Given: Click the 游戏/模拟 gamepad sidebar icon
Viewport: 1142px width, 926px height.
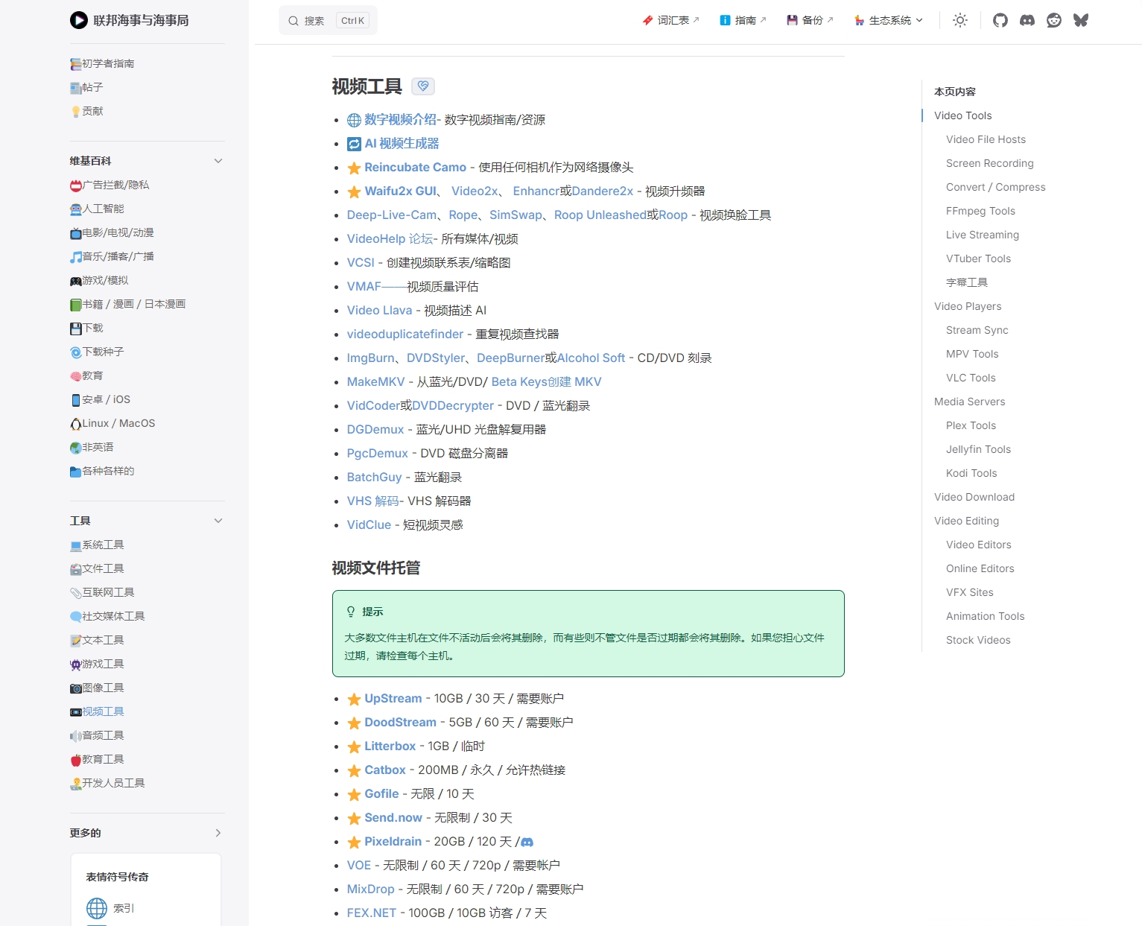Looking at the screenshot, I should [76, 281].
